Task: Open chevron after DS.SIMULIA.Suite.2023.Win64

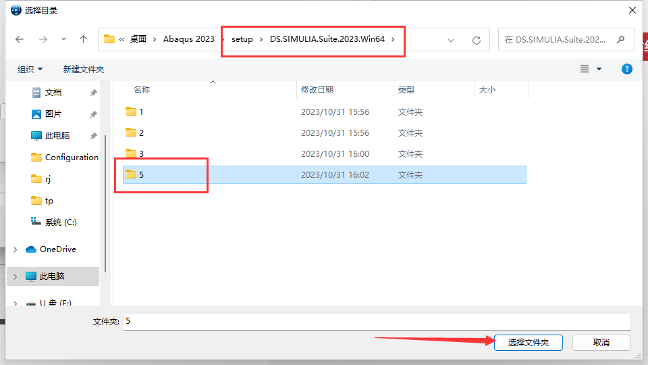Action: tap(393, 39)
